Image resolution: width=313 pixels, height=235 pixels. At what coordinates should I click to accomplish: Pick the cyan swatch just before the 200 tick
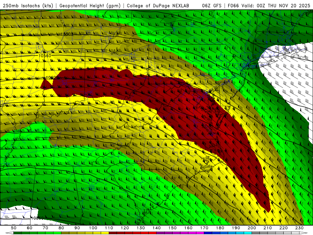pyautogui.click(x=248, y=233)
